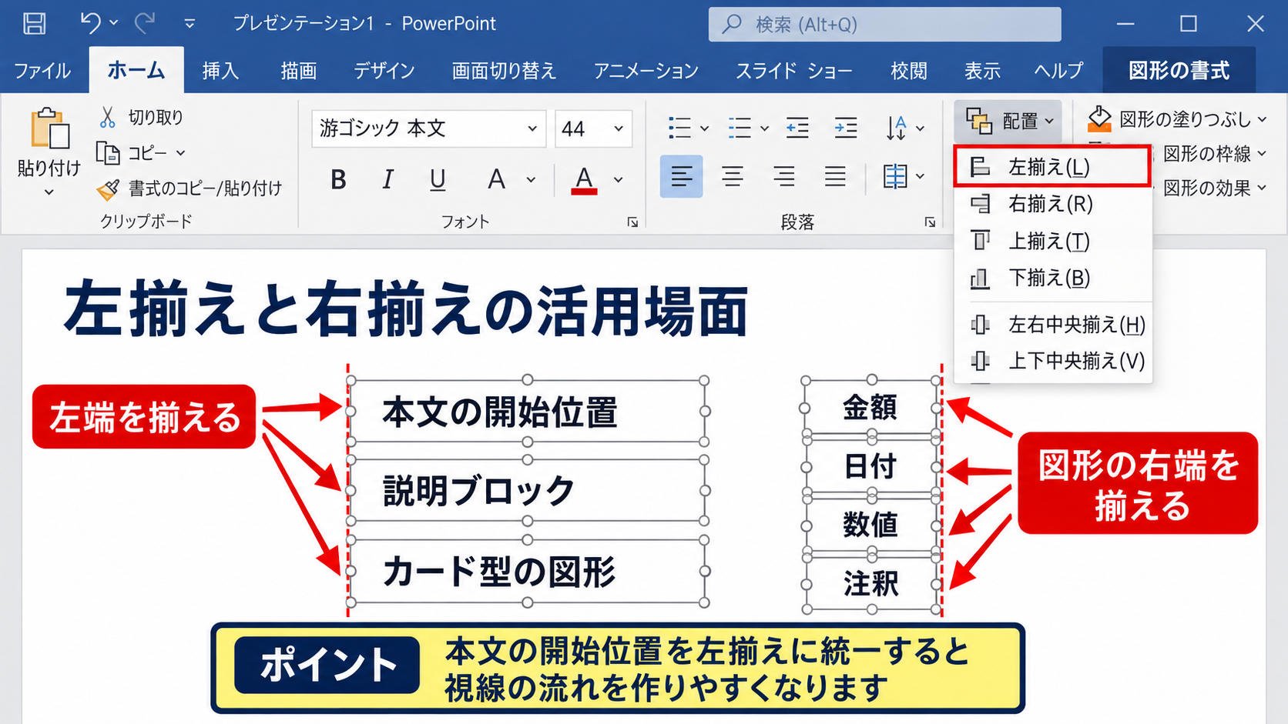This screenshot has height=724, width=1288.
Task: Click the 書式のコピー/貼り付け brush icon
Action: click(108, 189)
